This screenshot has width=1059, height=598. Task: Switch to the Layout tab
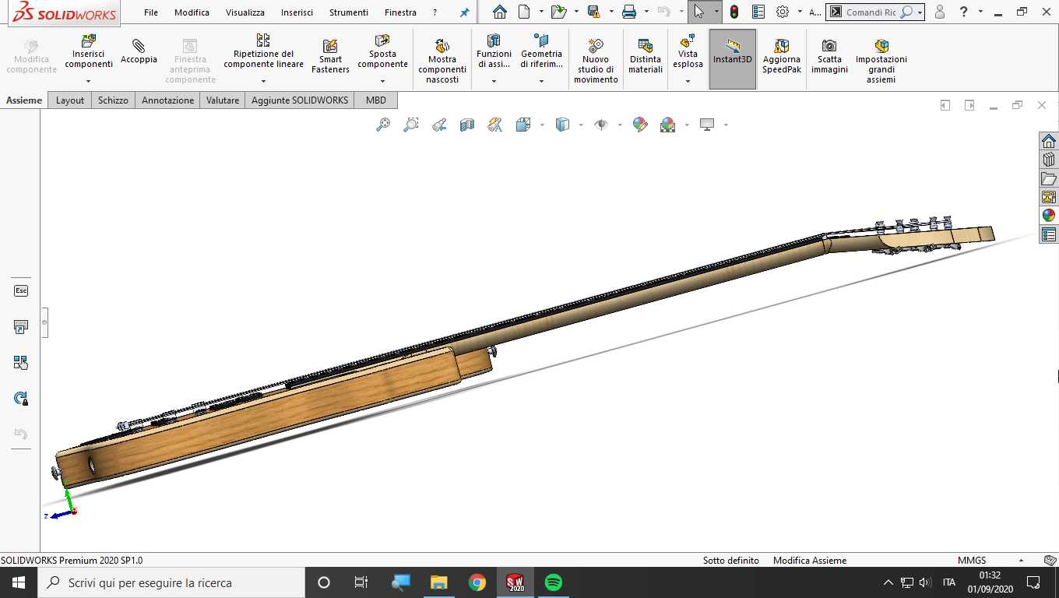point(70,100)
